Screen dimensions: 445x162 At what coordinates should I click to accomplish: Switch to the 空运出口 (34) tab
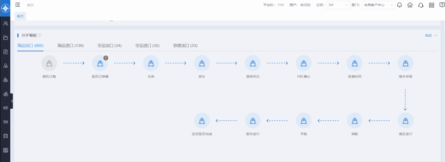coord(109,46)
